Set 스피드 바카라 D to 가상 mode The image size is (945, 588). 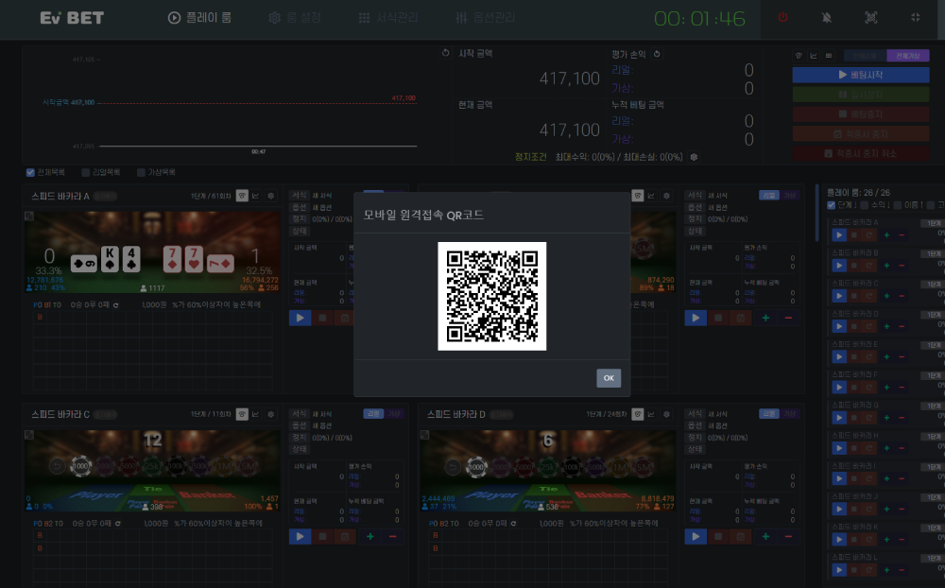point(789,414)
